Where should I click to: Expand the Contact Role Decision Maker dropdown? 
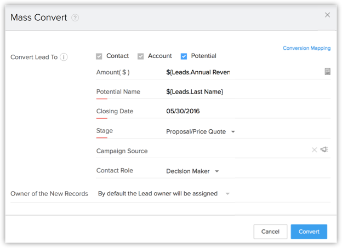tap(192, 171)
